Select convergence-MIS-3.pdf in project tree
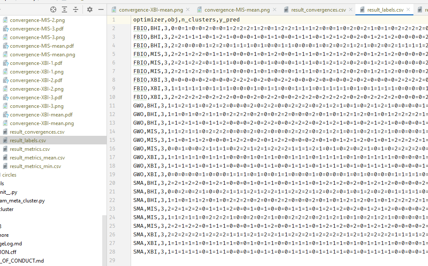 [x=37, y=29]
